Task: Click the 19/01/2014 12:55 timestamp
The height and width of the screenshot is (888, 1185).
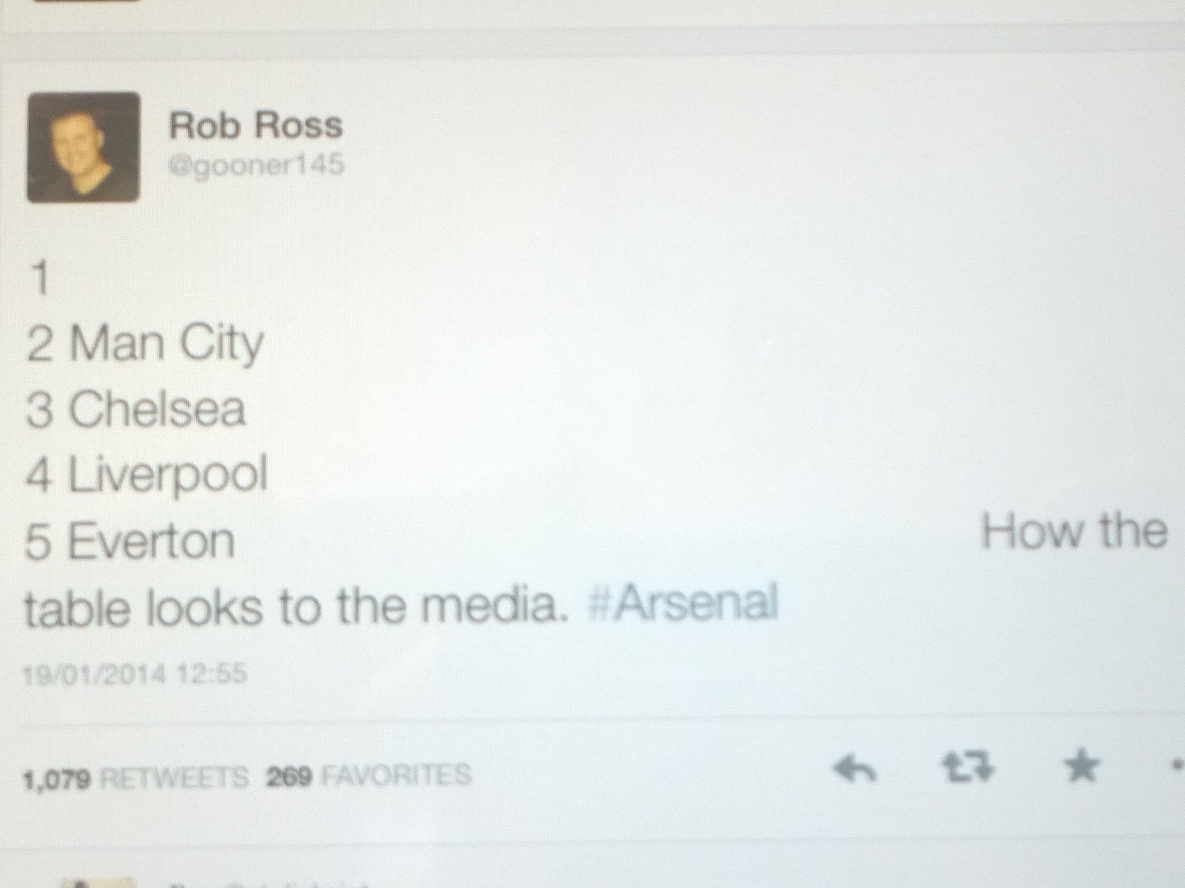Action: click(x=135, y=675)
